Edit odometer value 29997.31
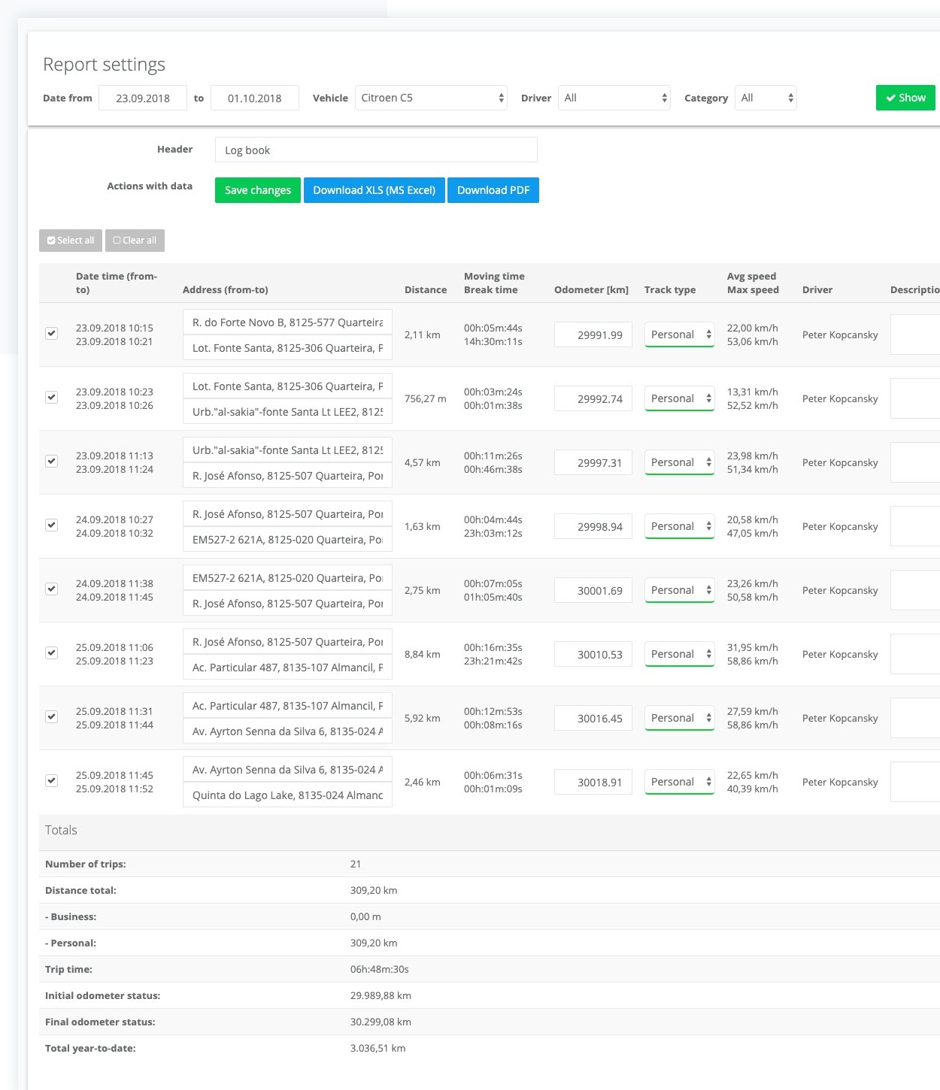940x1090 pixels. [x=593, y=462]
